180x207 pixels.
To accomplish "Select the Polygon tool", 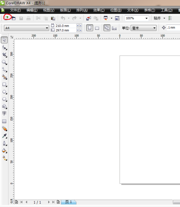I will (4, 99).
